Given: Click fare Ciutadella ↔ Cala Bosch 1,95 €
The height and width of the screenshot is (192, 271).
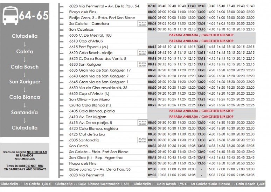Looking at the screenshot, I should tap(160, 184).
